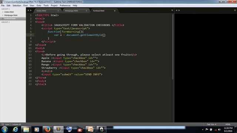Open File Explorer from the taskbar
Screen dimensions: 237x133
point(26,130)
